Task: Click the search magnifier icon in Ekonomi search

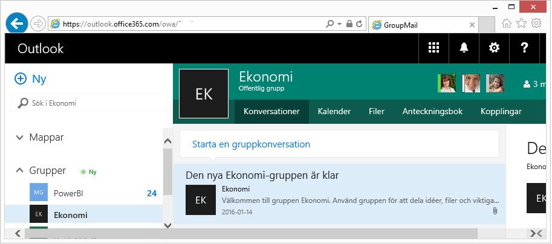Action: coord(22,103)
